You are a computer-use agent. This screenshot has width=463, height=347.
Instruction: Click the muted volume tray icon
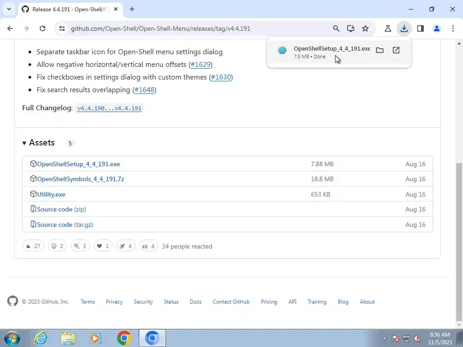tap(417, 338)
